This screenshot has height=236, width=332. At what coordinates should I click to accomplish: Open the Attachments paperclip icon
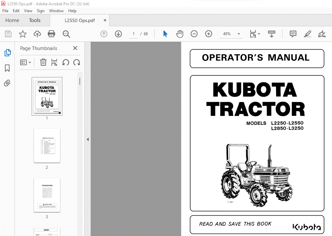(7, 83)
